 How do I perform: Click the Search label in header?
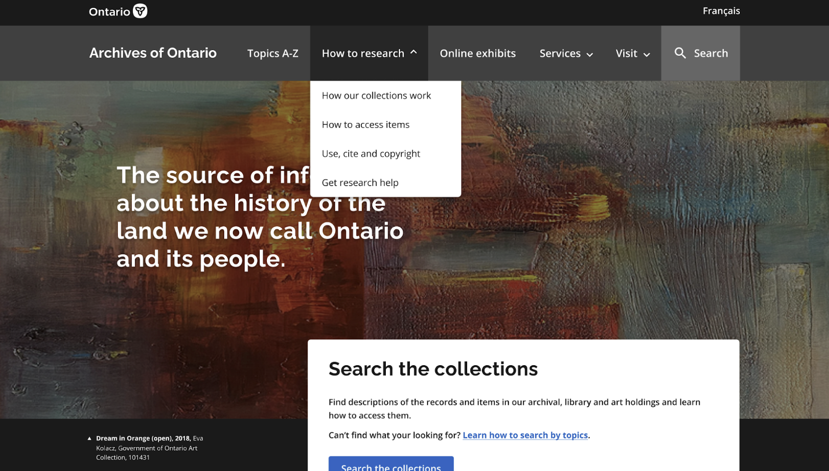click(711, 53)
